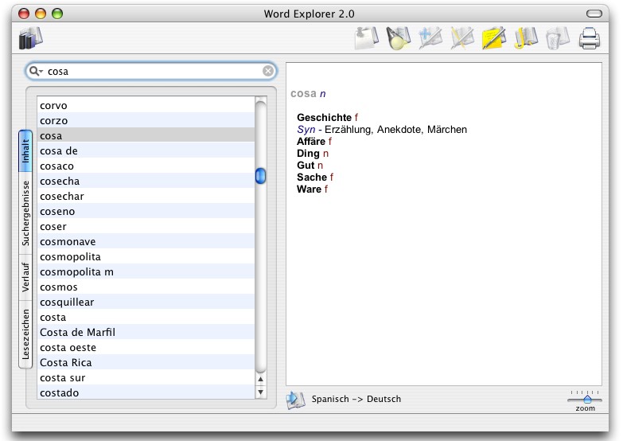Click the synonym 'Erzählung'
Viewport: 623px width, 441px height.
(x=348, y=129)
